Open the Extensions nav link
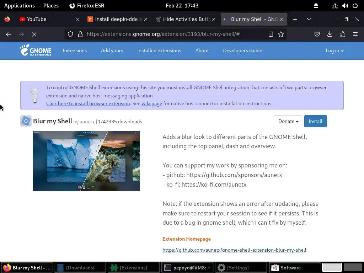This screenshot has height=273, width=364. pyautogui.click(x=75, y=50)
